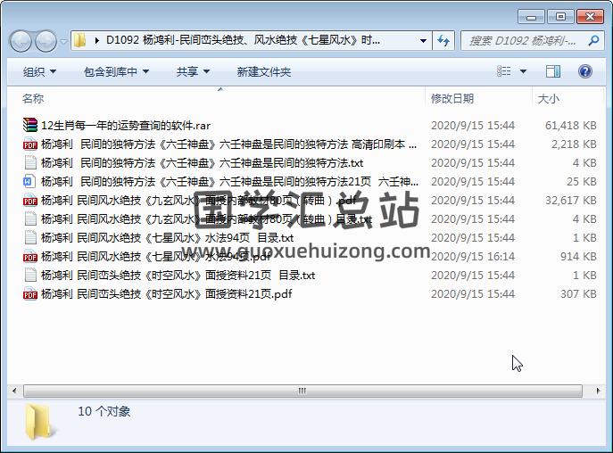Image resolution: width=613 pixels, height=453 pixels.
Task: Select 七星风水 水法94页 目录.txt name
Action: click(168, 238)
